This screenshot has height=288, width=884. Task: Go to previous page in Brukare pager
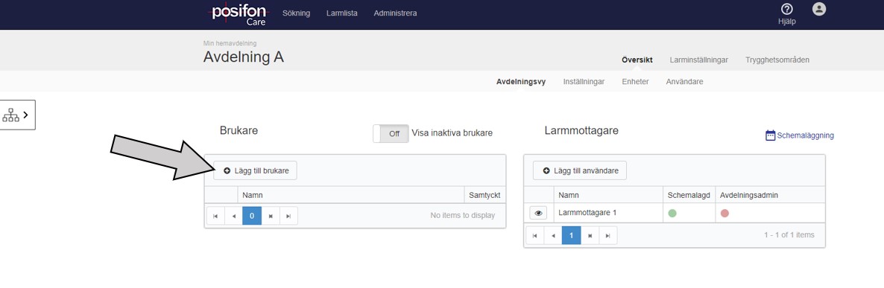(233, 215)
